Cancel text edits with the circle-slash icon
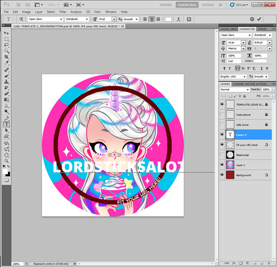 252,19
